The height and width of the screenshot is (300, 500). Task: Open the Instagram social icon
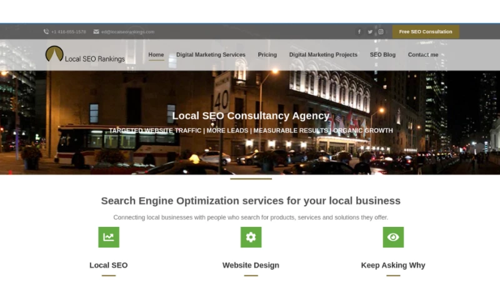click(381, 32)
